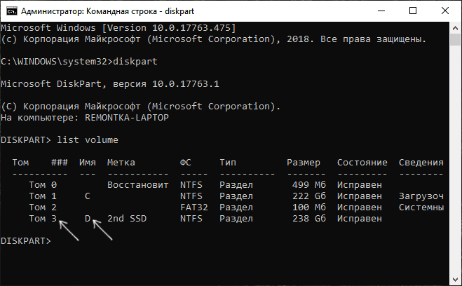Viewport: 462px width, 286px height.
Task: Click the 'Сведения' column header
Action: 421,163
